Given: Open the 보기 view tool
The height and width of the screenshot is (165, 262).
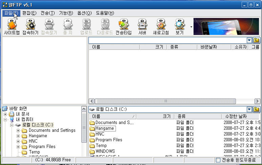Looking at the screenshot, I should 179,27.
